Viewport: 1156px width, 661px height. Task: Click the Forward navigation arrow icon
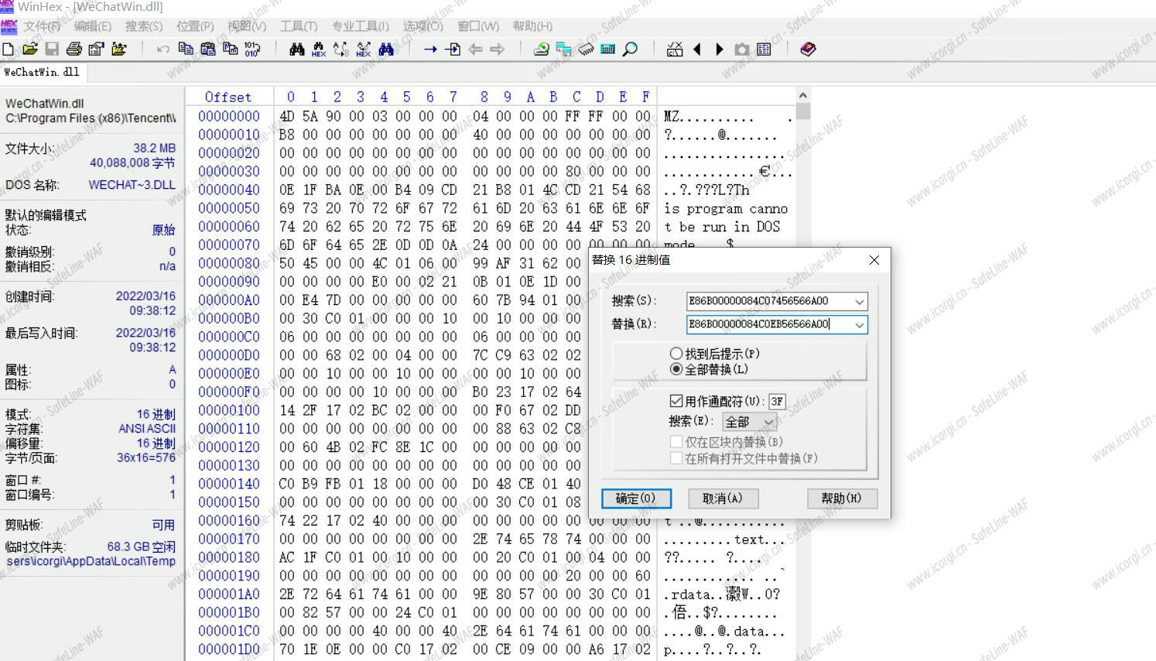[498, 50]
